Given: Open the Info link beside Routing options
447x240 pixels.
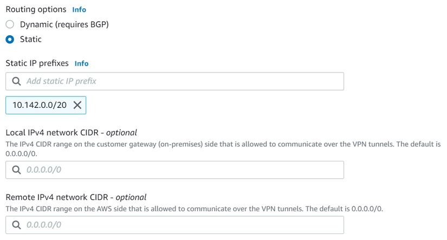Looking at the screenshot, I should [x=79, y=10].
